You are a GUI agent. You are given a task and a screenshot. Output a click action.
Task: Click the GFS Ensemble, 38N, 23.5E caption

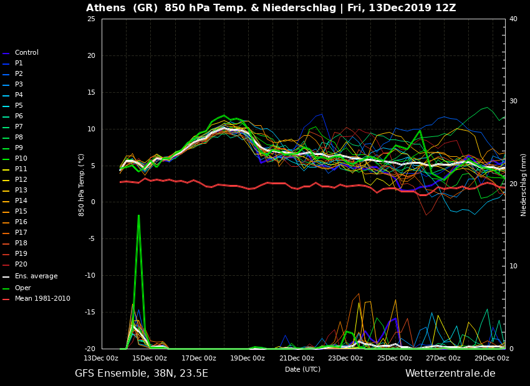[142, 374]
